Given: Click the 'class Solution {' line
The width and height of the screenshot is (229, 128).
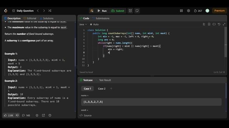Looking at the screenshot, I should pyautogui.click(x=98, y=30).
